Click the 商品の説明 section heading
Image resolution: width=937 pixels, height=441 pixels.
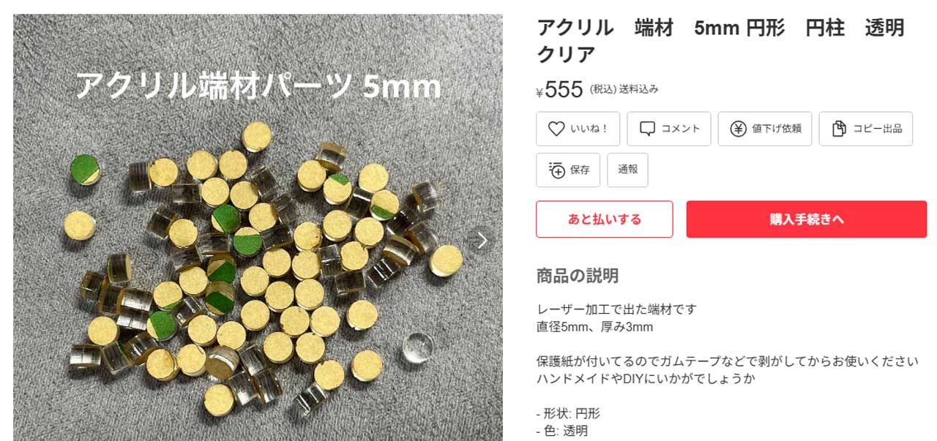coord(578,276)
